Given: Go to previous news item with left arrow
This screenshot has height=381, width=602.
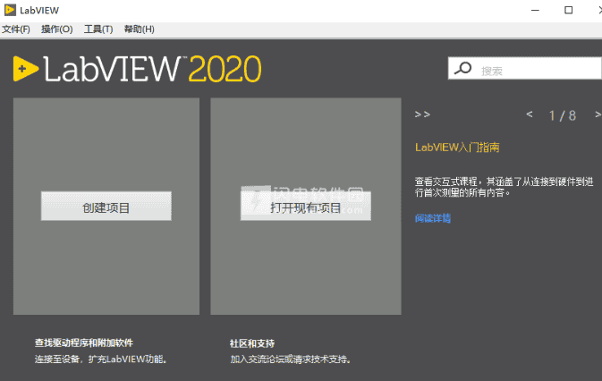Looking at the screenshot, I should [x=530, y=114].
